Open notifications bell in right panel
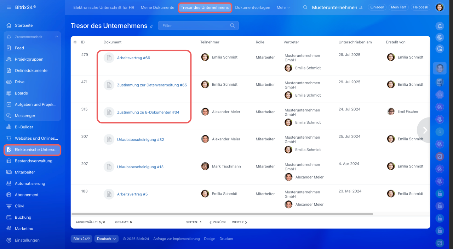Image resolution: width=453 pixels, height=249 pixels. pos(440,26)
